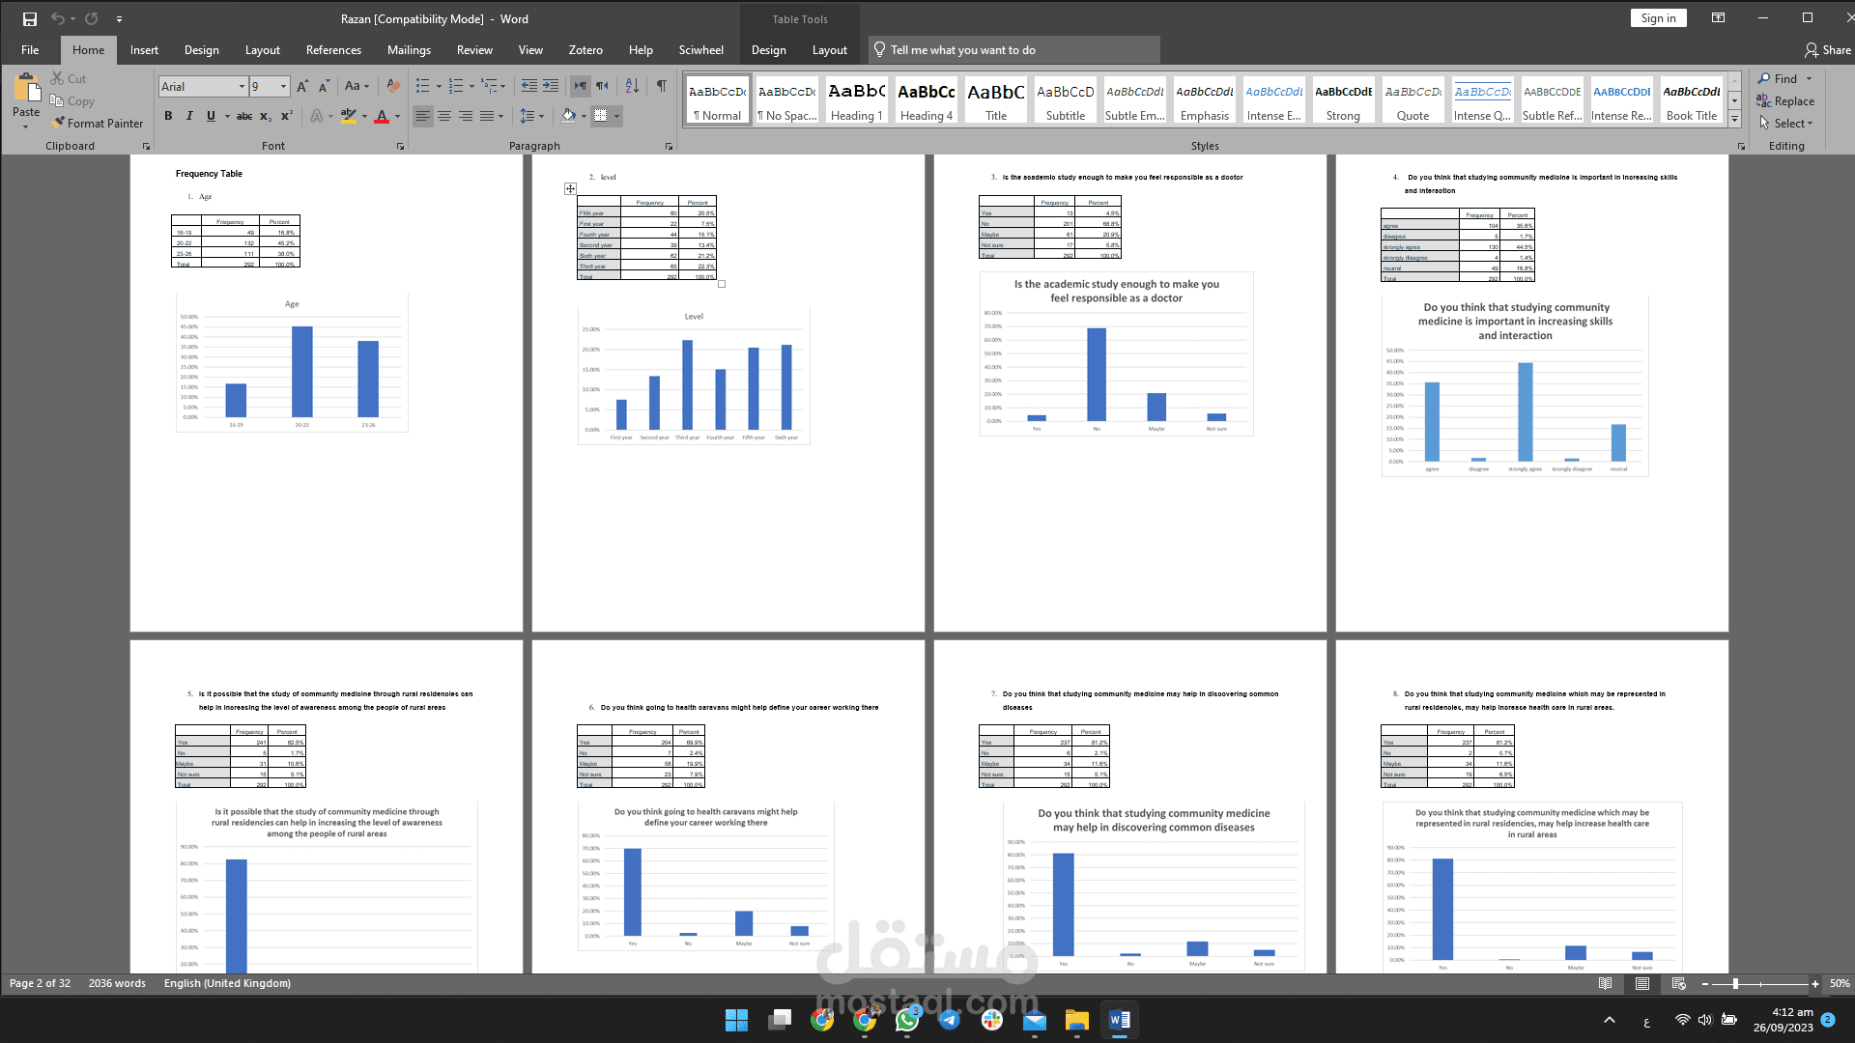Click the 2036 words count in status bar
Viewport: 1855px width, 1043px height.
coord(117,983)
